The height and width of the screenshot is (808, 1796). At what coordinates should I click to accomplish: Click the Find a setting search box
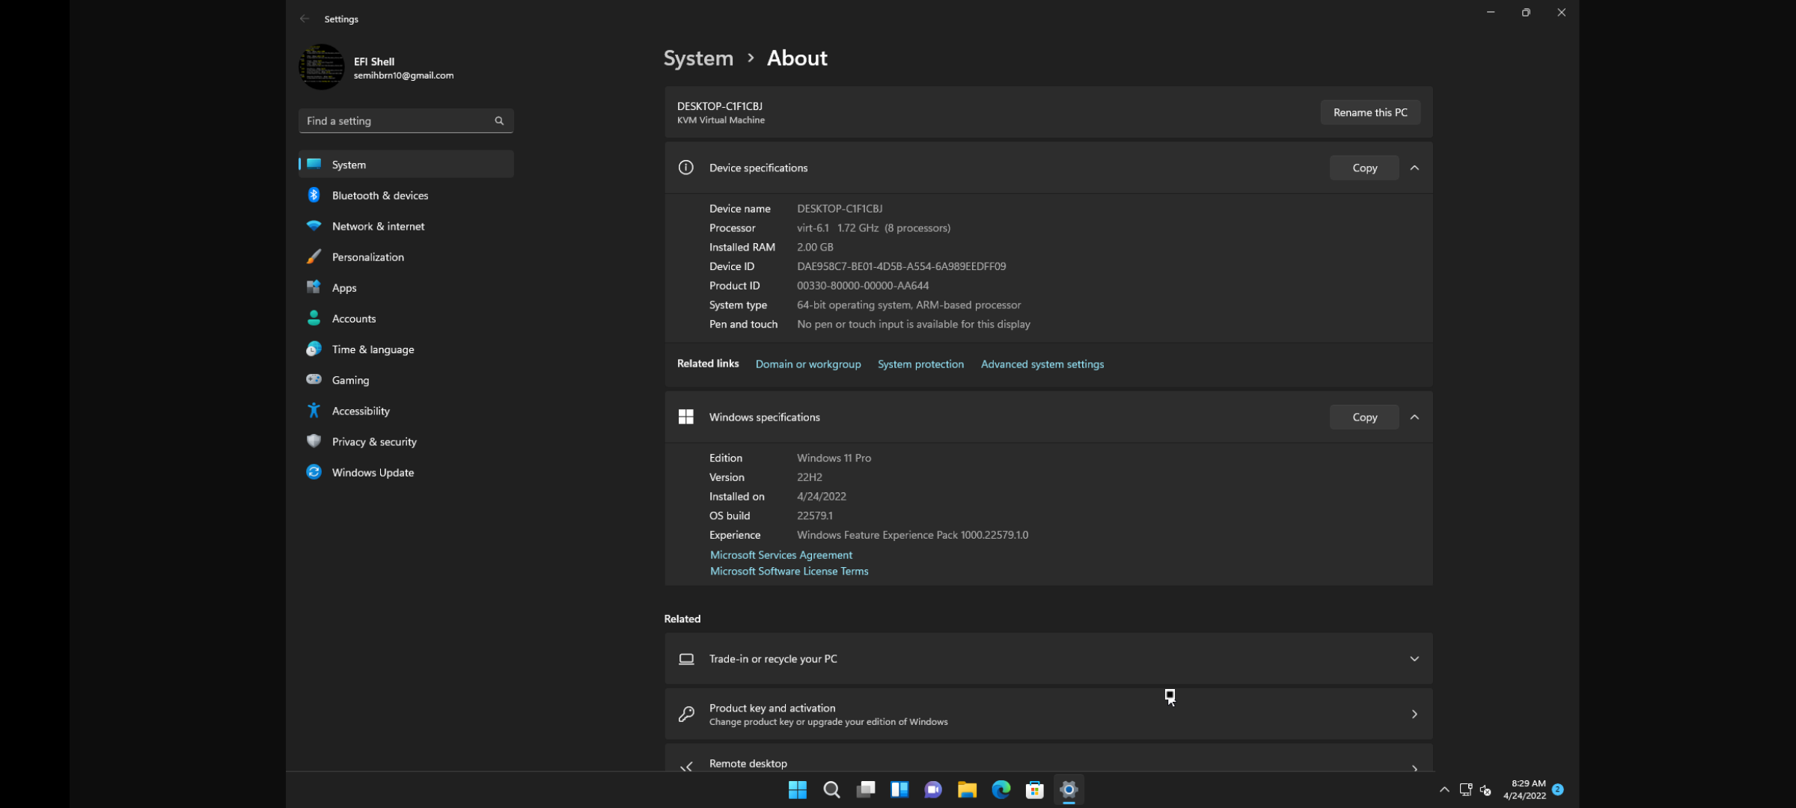click(397, 121)
